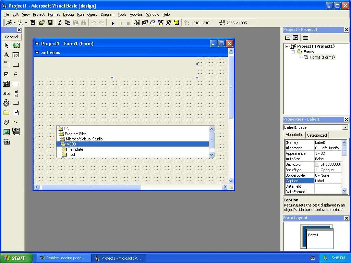Click the Cut scissors icon
This screenshot has height=263, width=351.
(x=60, y=23)
